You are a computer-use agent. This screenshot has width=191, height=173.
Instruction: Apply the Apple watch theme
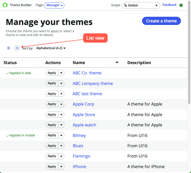click(52, 125)
